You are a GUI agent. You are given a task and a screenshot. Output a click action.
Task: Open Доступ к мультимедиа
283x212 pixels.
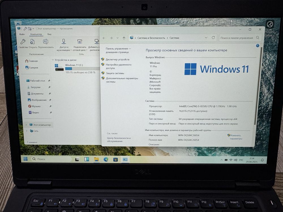[x=64, y=45]
